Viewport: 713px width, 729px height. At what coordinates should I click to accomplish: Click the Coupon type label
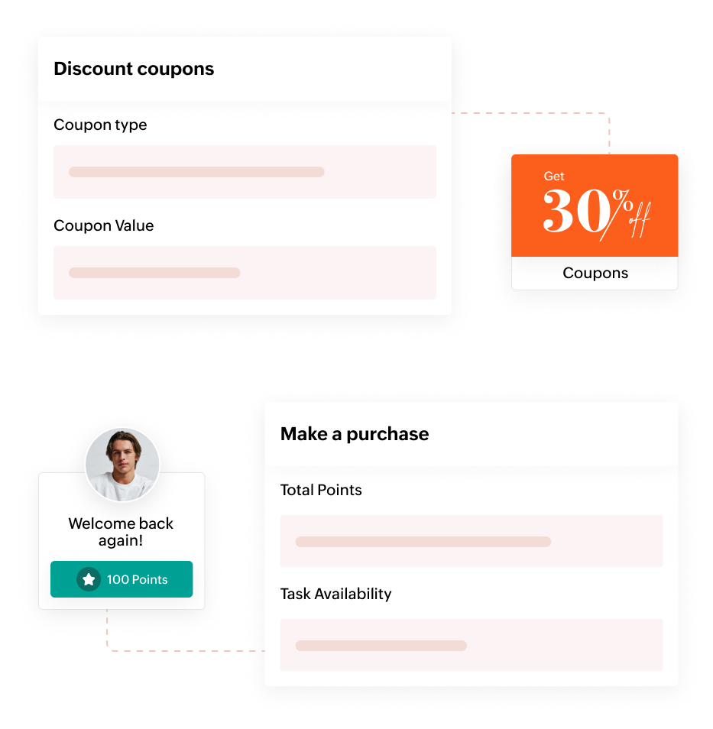[100, 125]
